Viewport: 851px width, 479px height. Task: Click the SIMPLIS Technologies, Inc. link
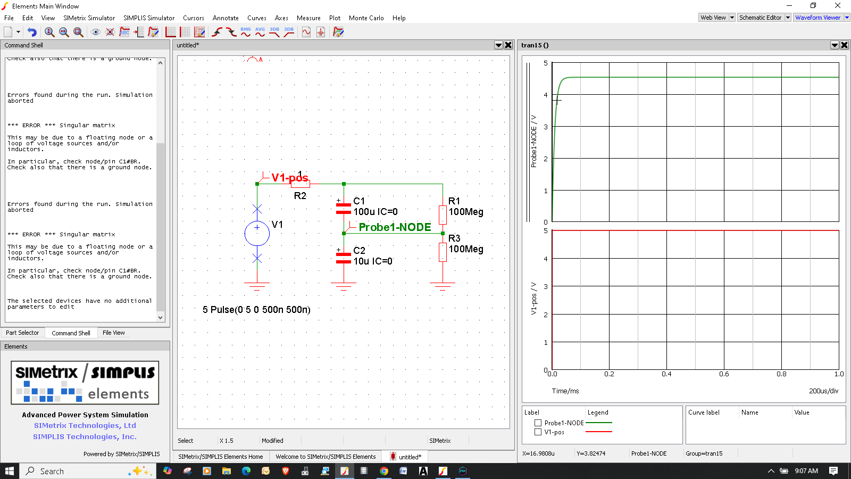pos(85,437)
